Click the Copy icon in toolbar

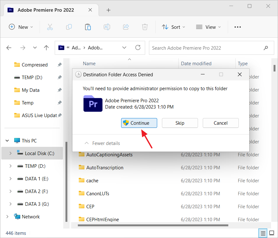(69, 27)
